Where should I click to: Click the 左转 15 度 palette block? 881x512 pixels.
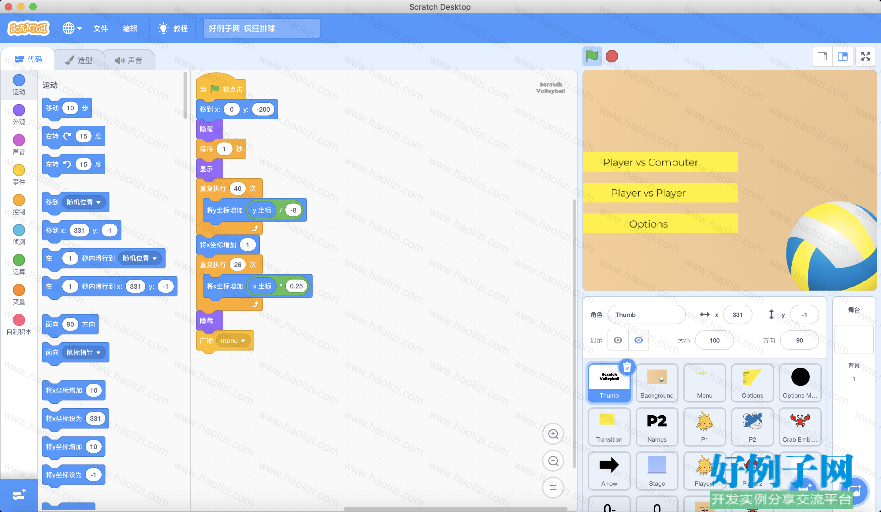click(74, 164)
